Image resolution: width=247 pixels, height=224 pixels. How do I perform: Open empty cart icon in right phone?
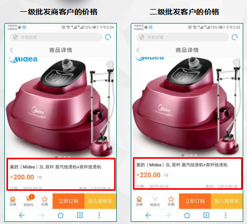coord(155,201)
